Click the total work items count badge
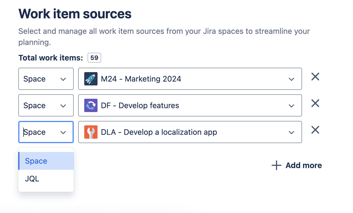Image resolution: width=353 pixels, height=213 pixels. (94, 58)
